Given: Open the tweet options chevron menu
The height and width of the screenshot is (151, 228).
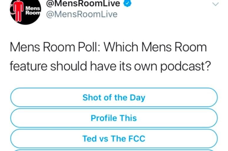Looking at the screenshot, I should 215,4.
